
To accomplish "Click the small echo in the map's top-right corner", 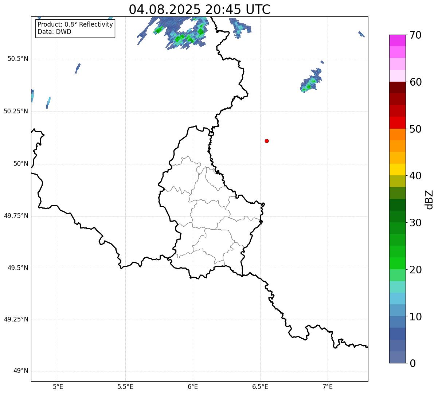I will pos(361,34).
